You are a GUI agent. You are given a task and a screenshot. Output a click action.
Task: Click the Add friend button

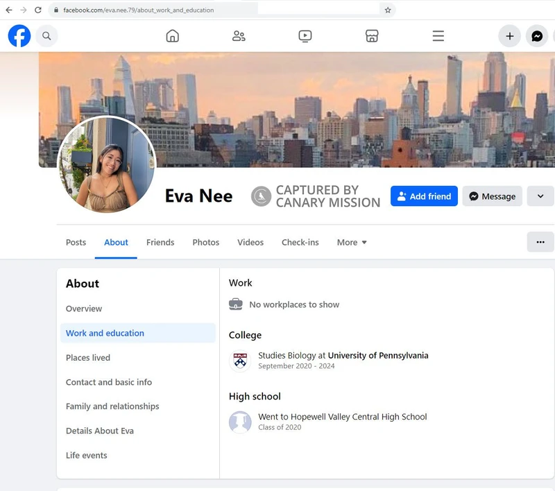(x=424, y=196)
